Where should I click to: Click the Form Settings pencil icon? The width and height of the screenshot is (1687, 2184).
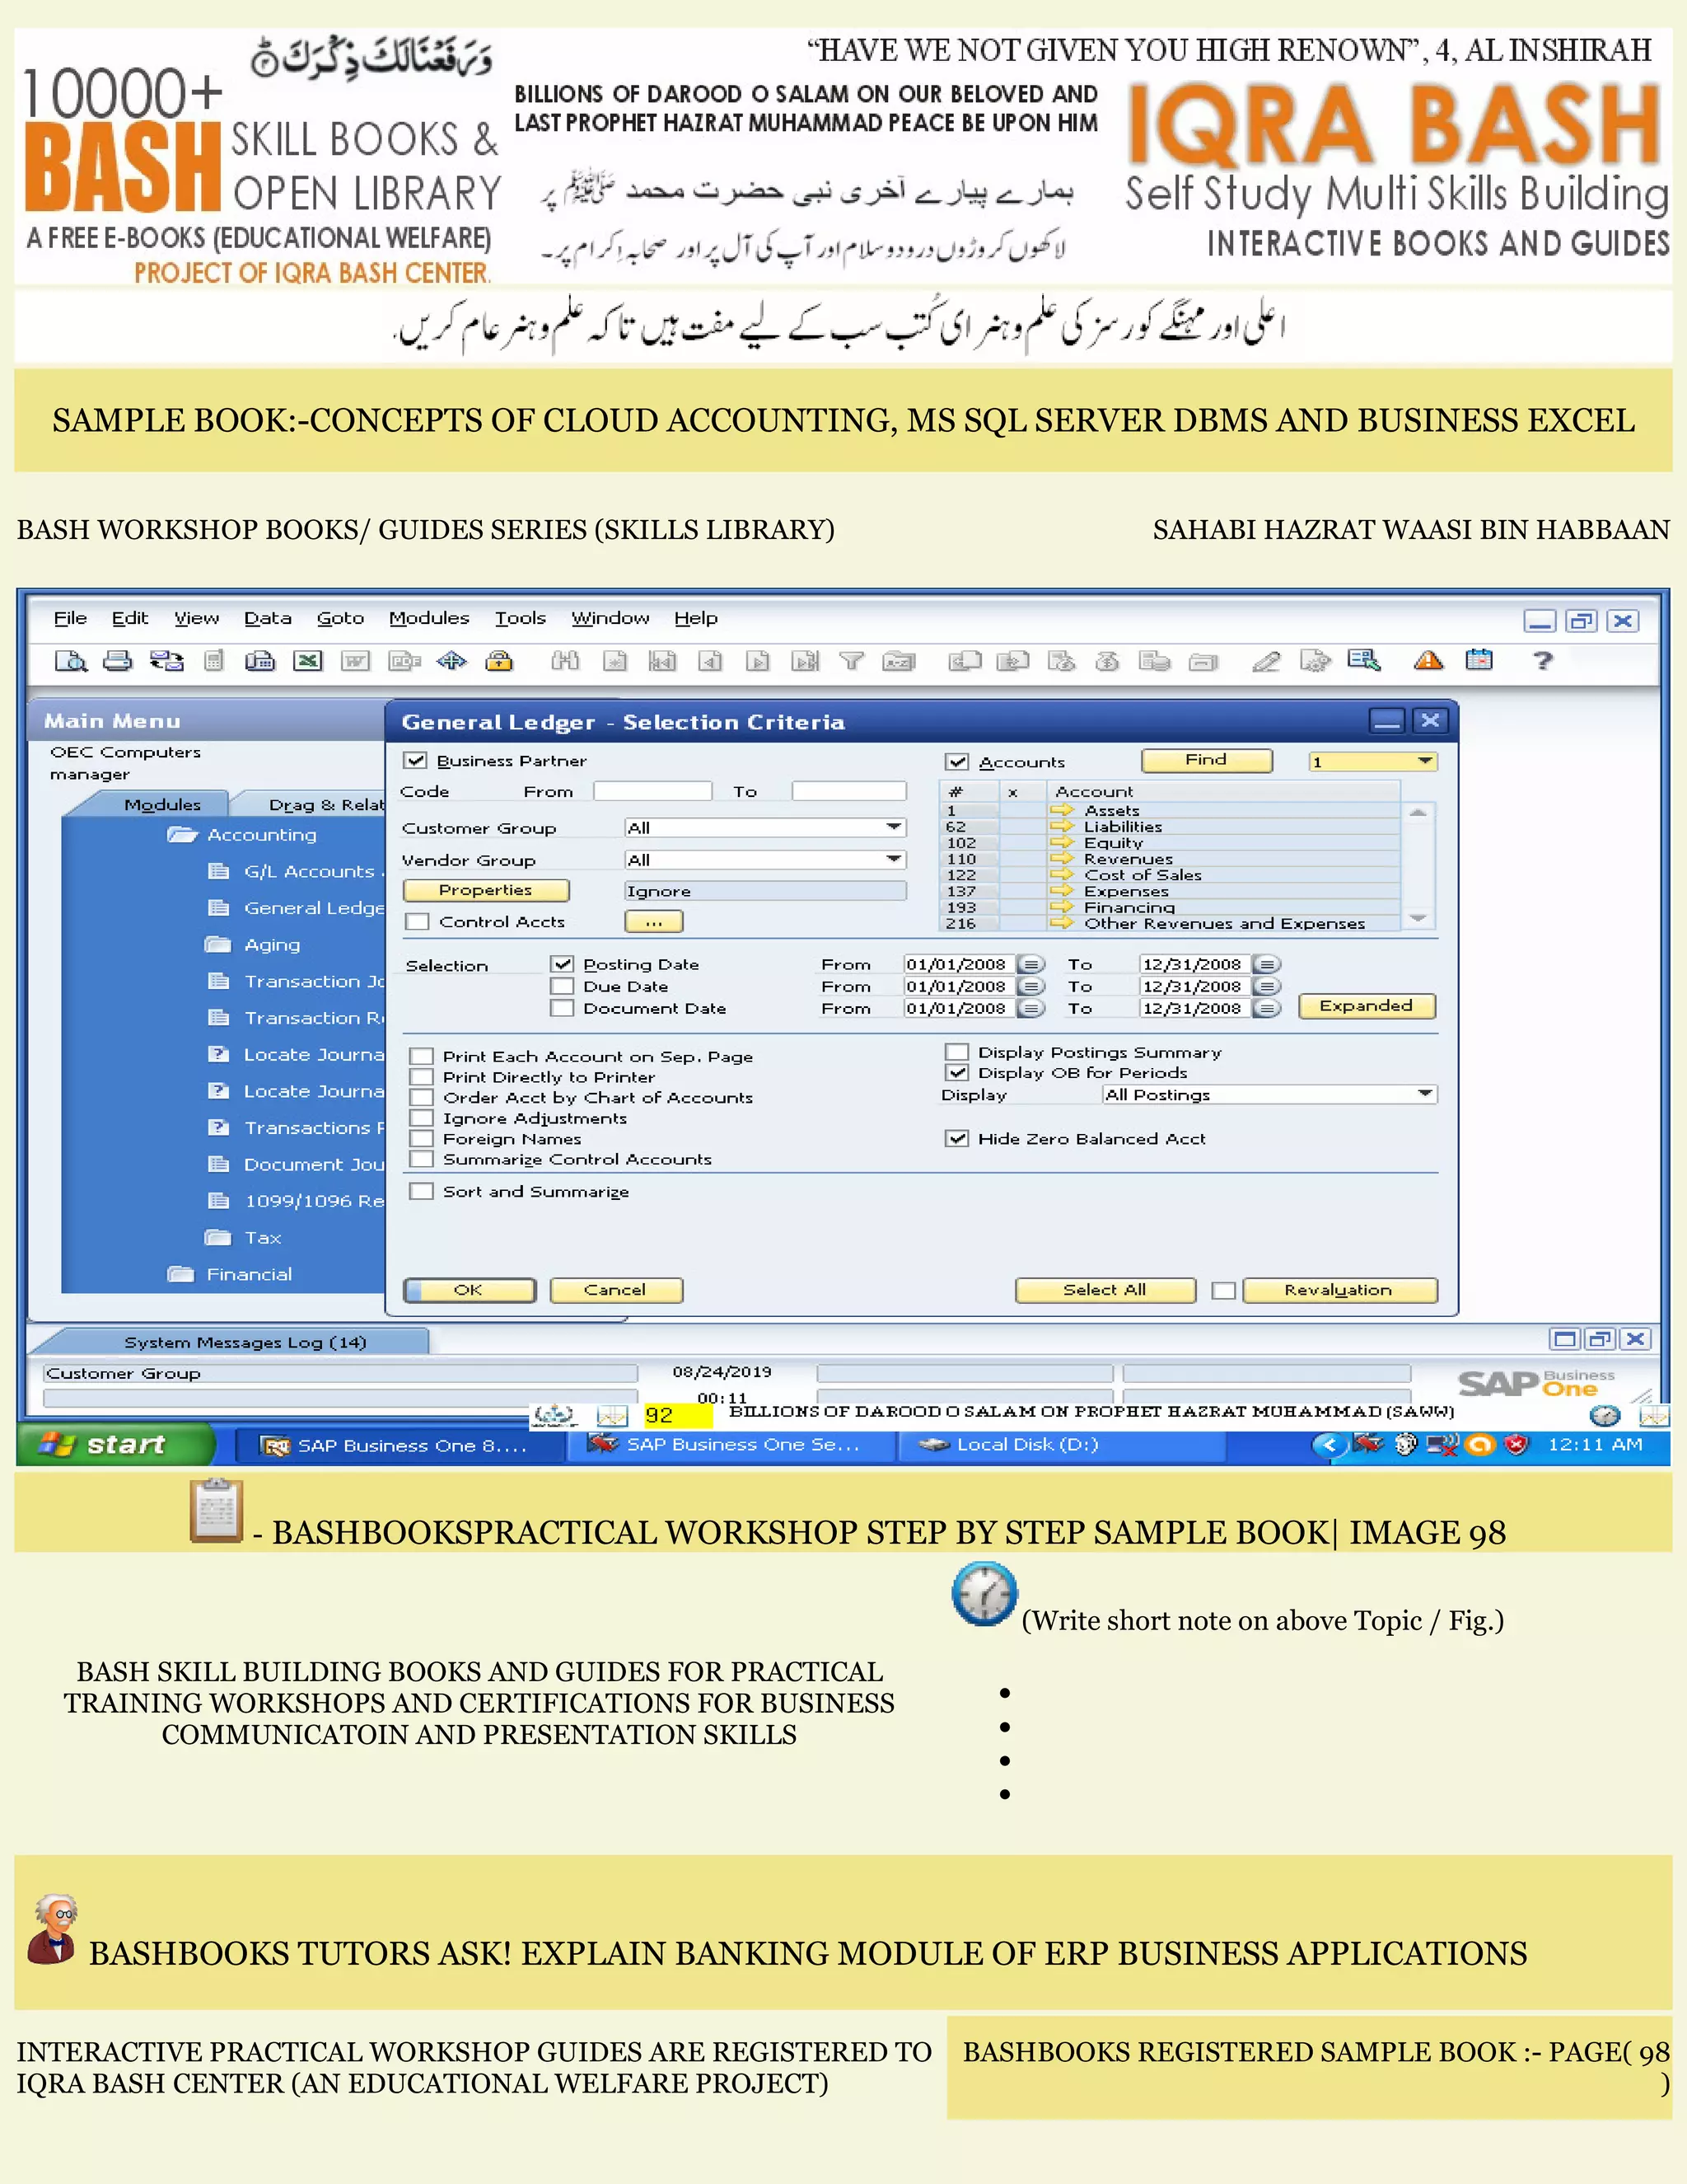(x=1266, y=661)
